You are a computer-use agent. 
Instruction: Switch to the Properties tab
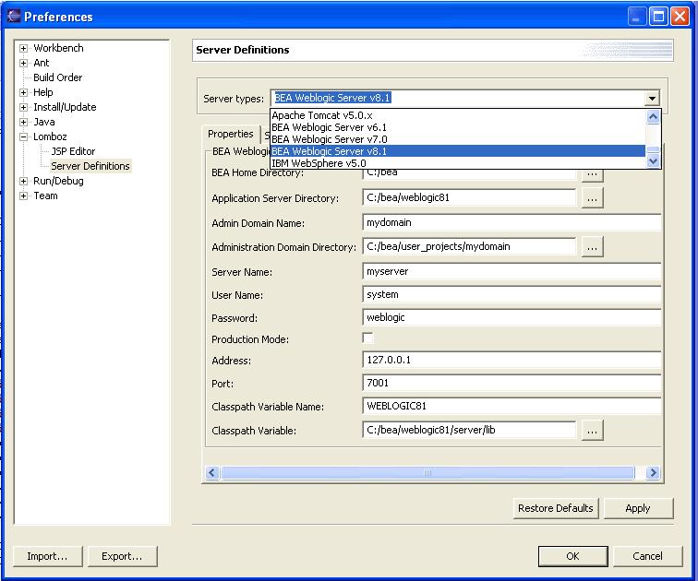[230, 135]
